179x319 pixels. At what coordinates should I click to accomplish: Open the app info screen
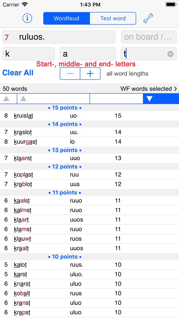click(x=27, y=18)
